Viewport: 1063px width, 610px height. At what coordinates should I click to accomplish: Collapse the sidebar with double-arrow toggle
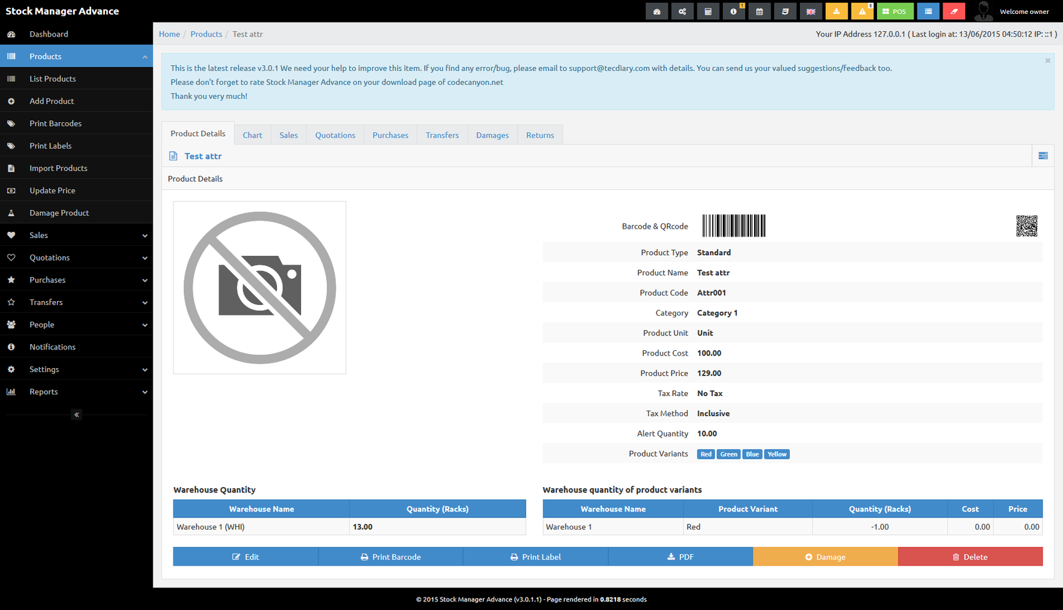click(x=76, y=415)
